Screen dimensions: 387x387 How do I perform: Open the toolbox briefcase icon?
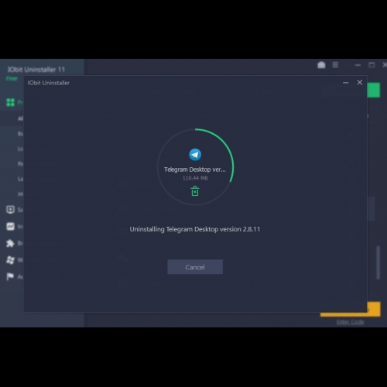tap(321, 65)
